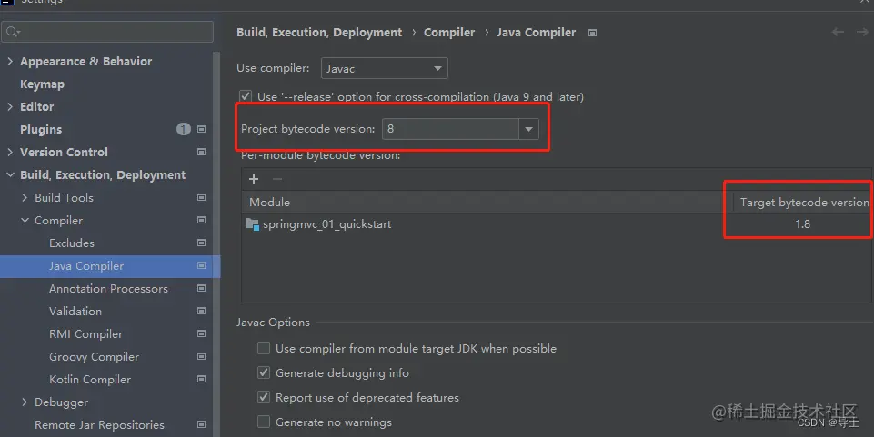
Task: Click the project icon beside Groovy Compiler
Action: (x=201, y=357)
